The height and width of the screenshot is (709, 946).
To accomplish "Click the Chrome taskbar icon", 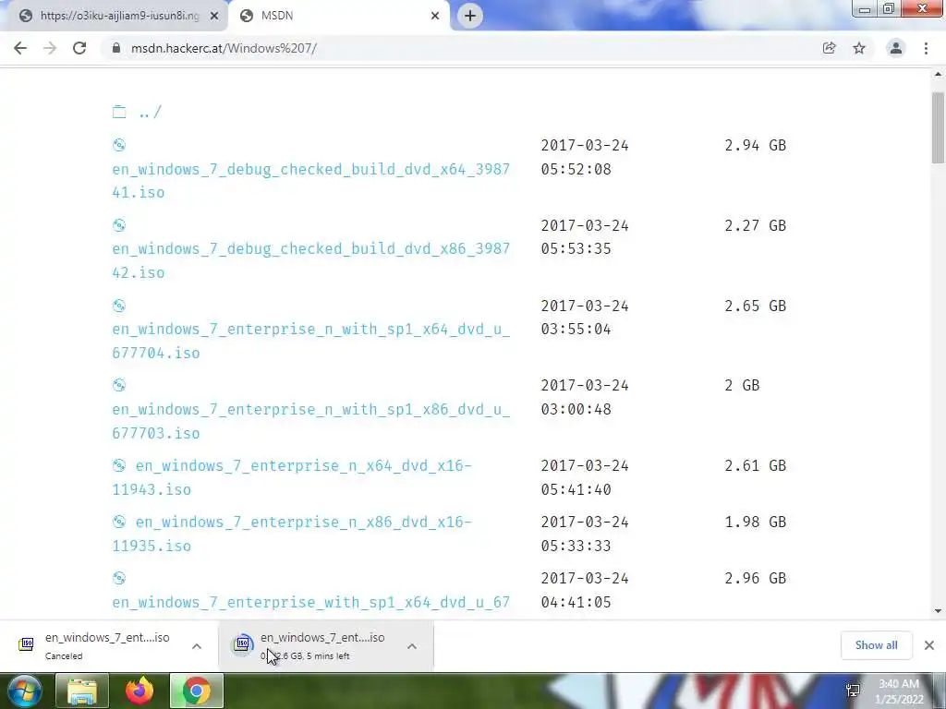I will point(197,691).
